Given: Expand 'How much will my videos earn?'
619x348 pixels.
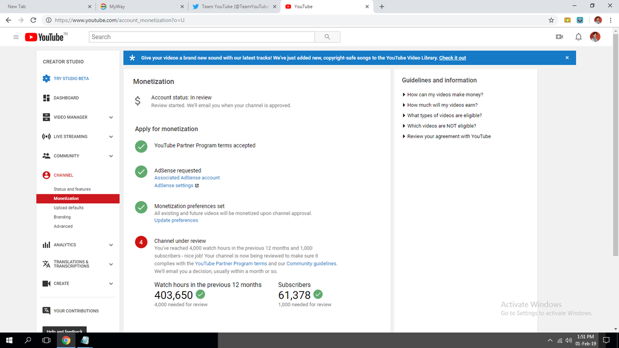Looking at the screenshot, I should 439,105.
